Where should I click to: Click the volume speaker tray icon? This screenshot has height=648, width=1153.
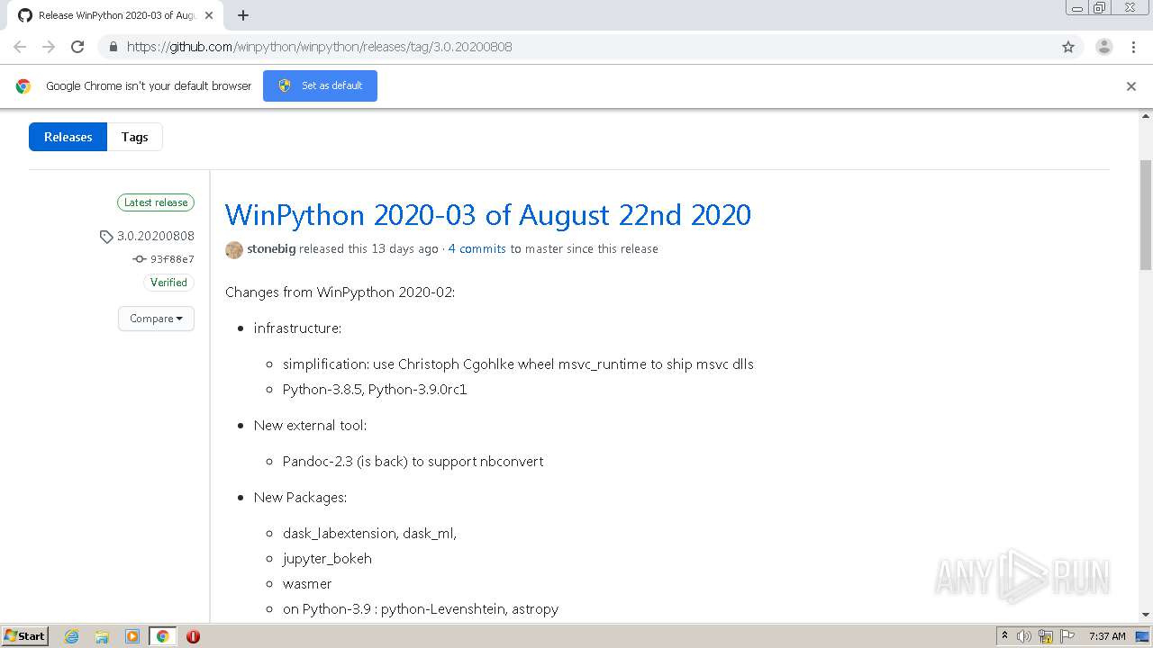pyautogui.click(x=1024, y=636)
